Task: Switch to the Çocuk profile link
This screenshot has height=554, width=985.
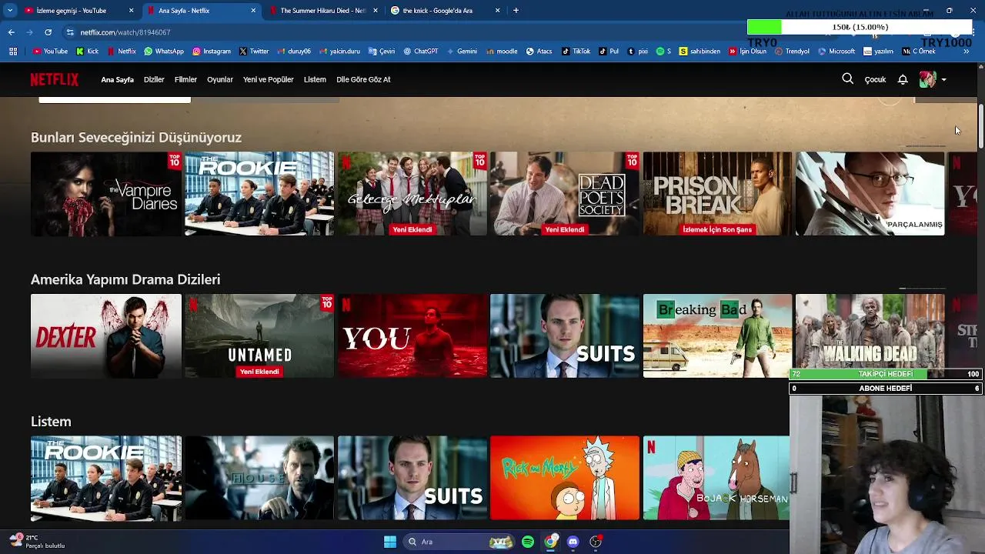Action: click(x=875, y=79)
